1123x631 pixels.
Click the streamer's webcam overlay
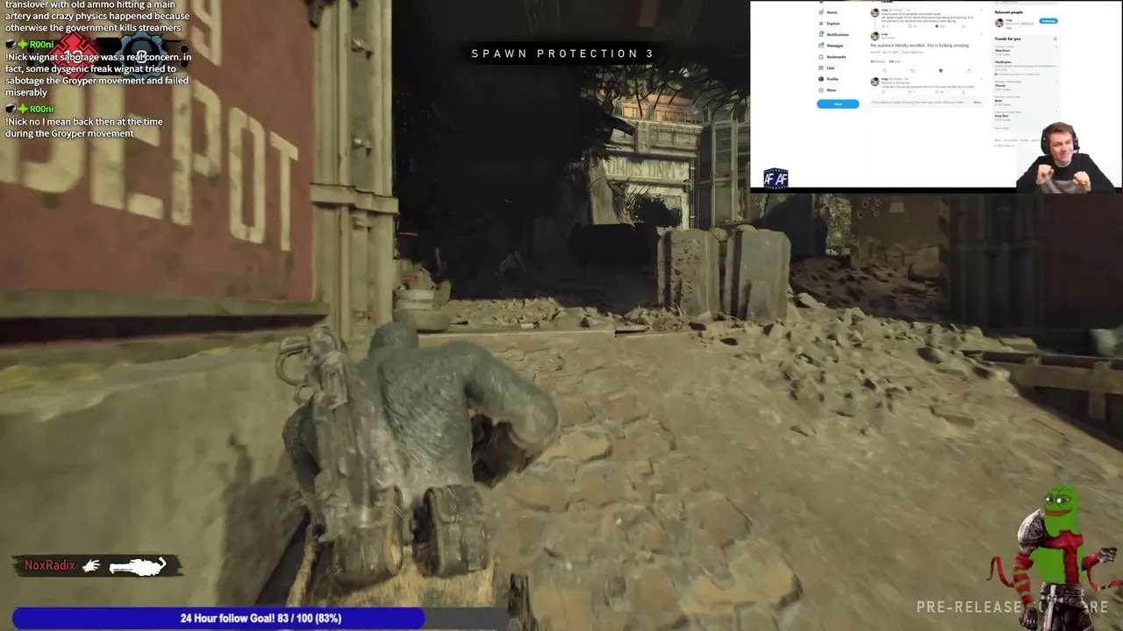[1068, 157]
